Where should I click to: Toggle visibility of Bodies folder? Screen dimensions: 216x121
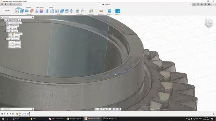[x=8, y=31]
